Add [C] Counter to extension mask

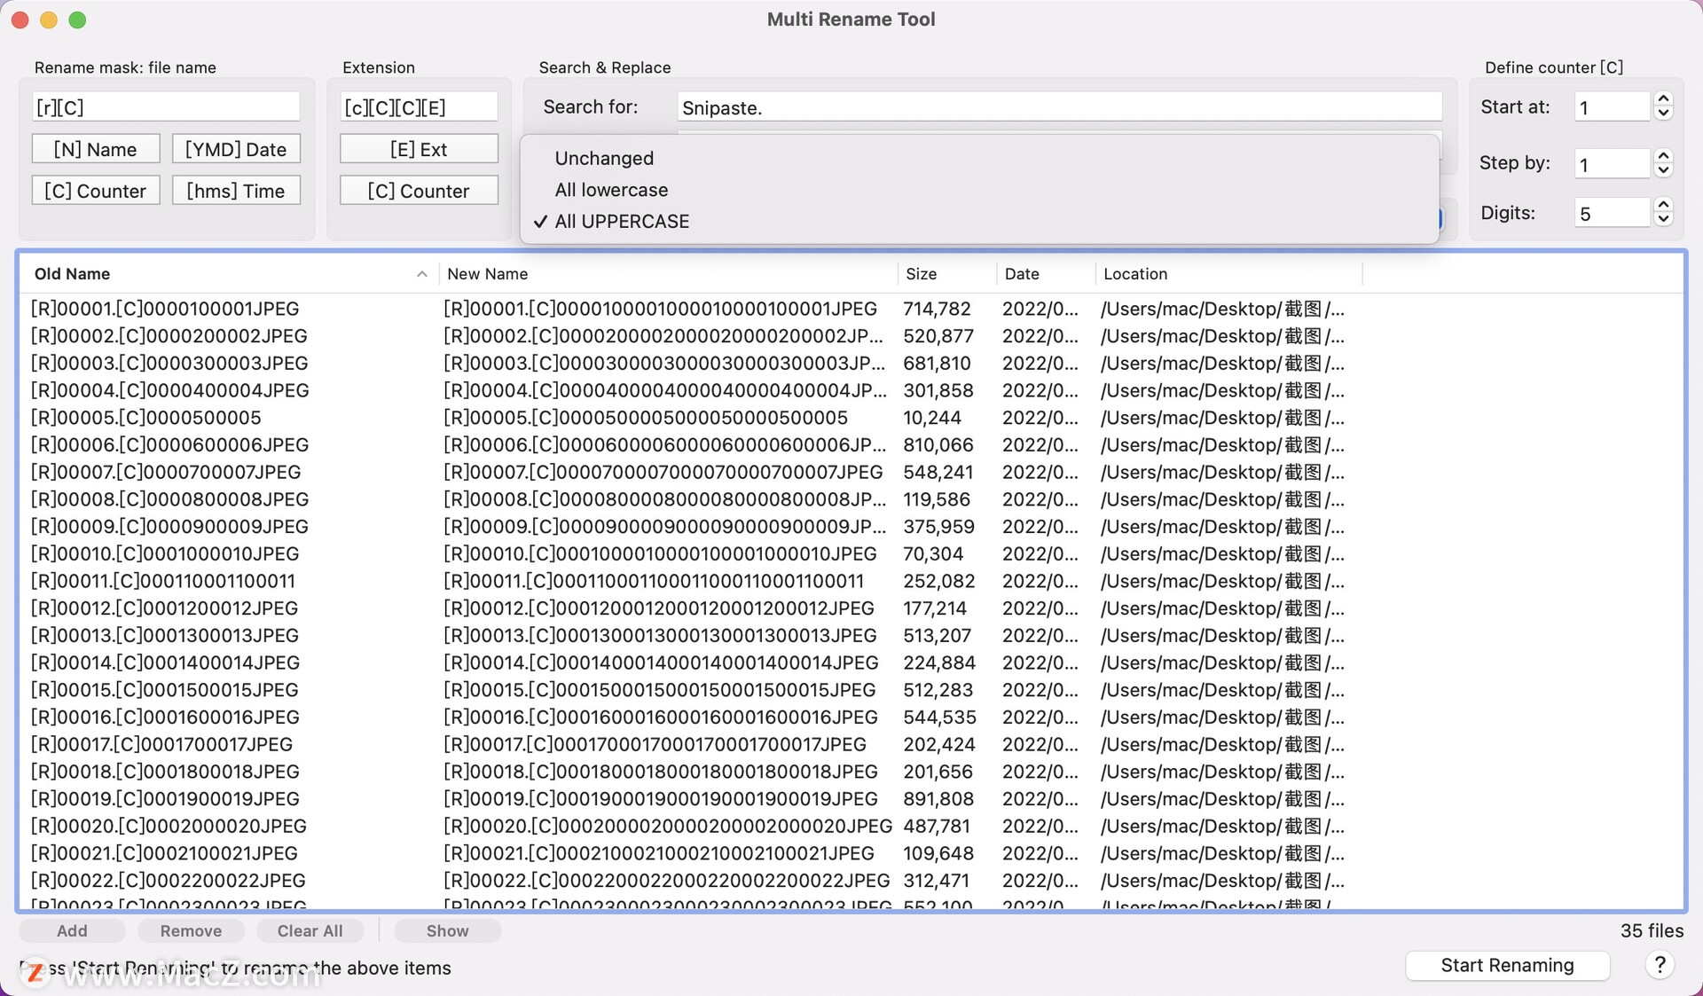[x=419, y=191]
